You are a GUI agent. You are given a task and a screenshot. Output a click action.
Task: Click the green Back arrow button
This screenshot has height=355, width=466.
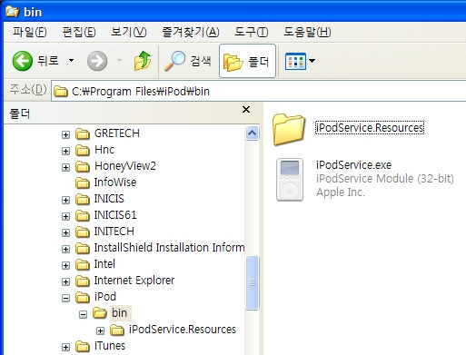coord(23,61)
